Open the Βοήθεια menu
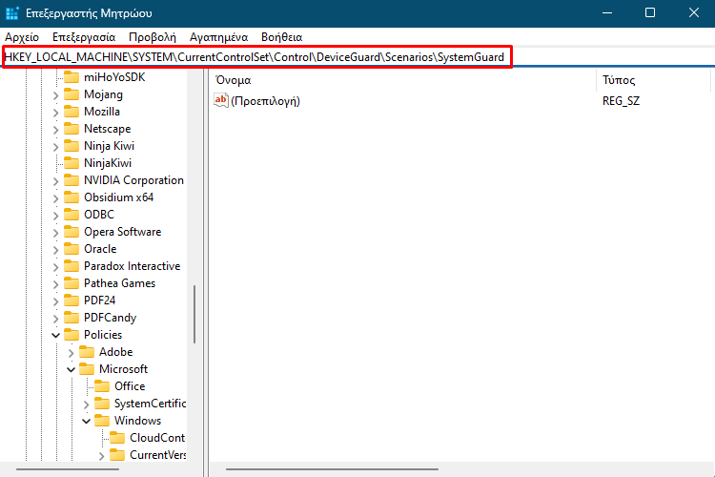The image size is (715, 477). pos(282,37)
